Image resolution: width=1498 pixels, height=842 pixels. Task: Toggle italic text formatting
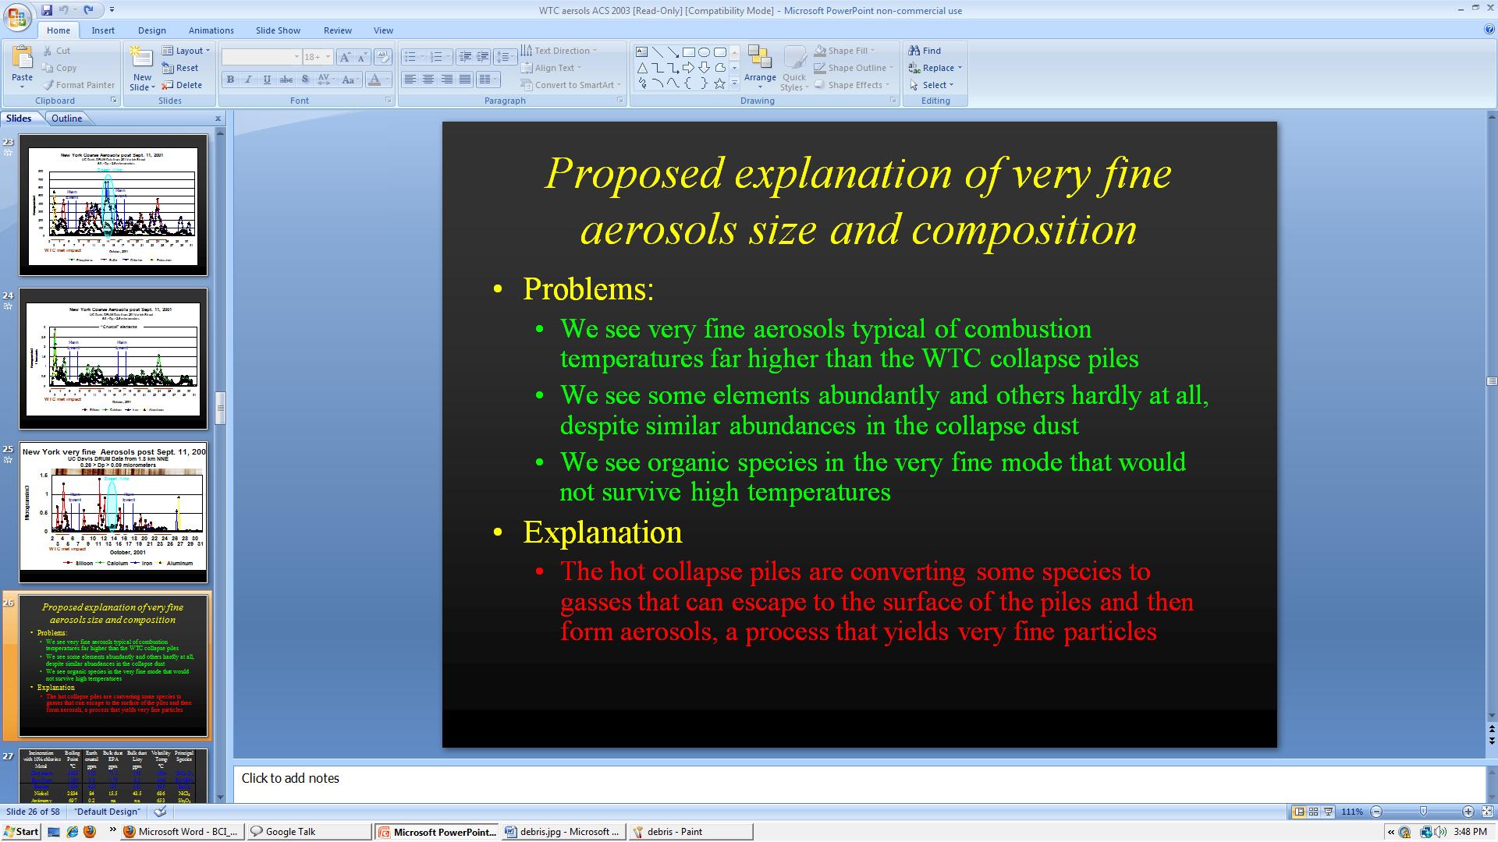[248, 80]
